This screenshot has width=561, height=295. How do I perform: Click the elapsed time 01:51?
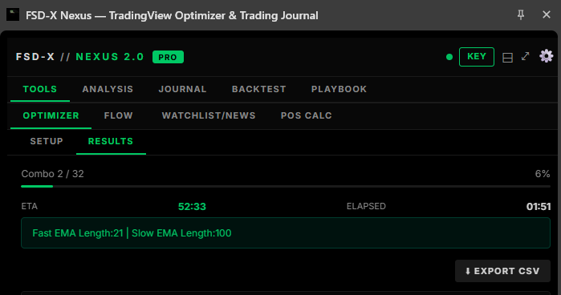[x=538, y=206]
